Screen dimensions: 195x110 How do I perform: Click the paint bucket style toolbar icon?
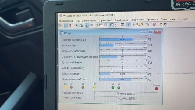(x=81, y=25)
